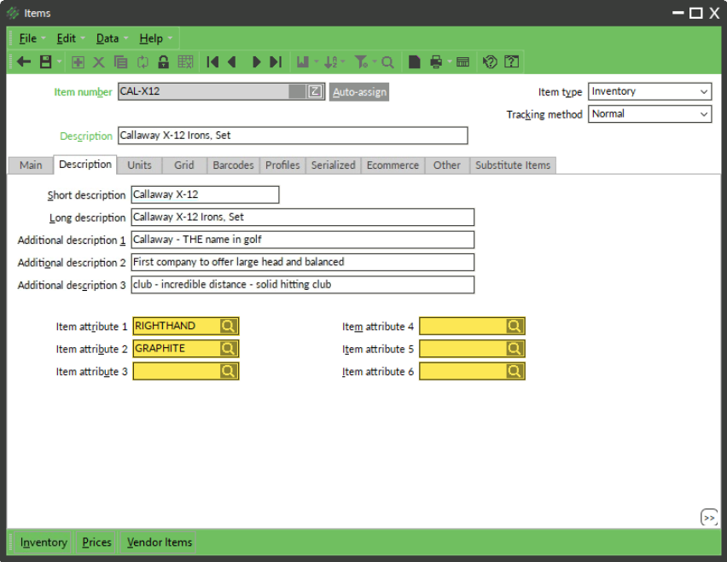Click the bookmark toolbar icon
The width and height of the screenshot is (727, 562).
tap(303, 62)
